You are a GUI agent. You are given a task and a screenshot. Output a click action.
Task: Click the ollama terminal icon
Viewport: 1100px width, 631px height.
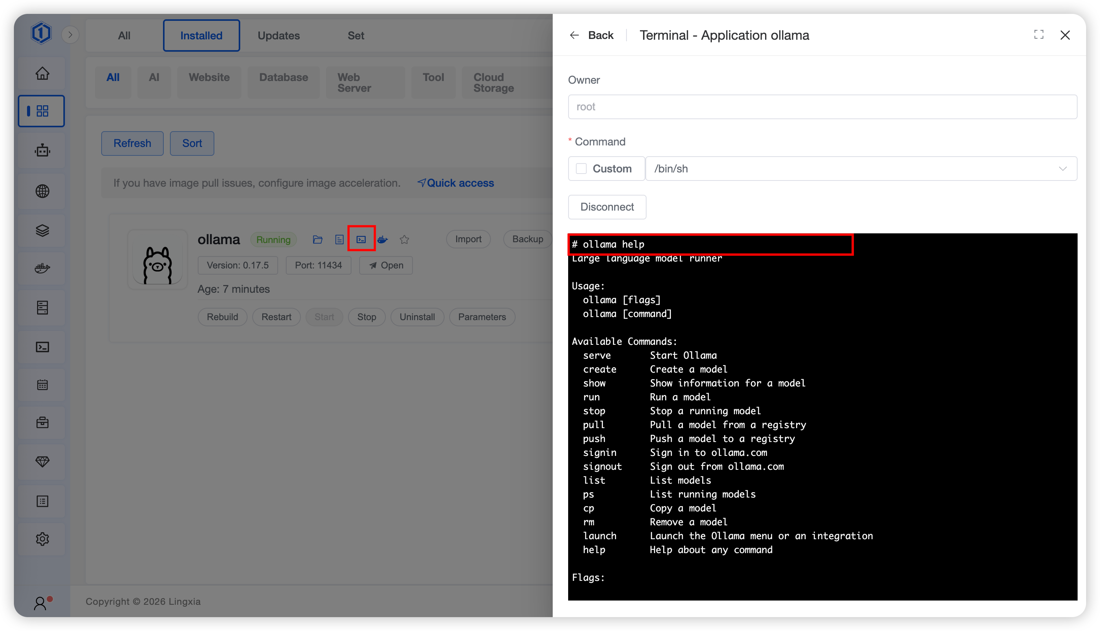[361, 239]
